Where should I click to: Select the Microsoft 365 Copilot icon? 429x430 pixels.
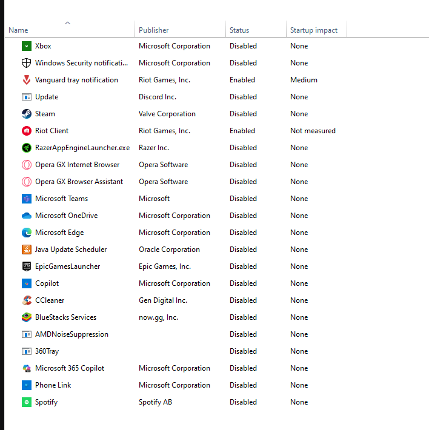click(x=26, y=368)
